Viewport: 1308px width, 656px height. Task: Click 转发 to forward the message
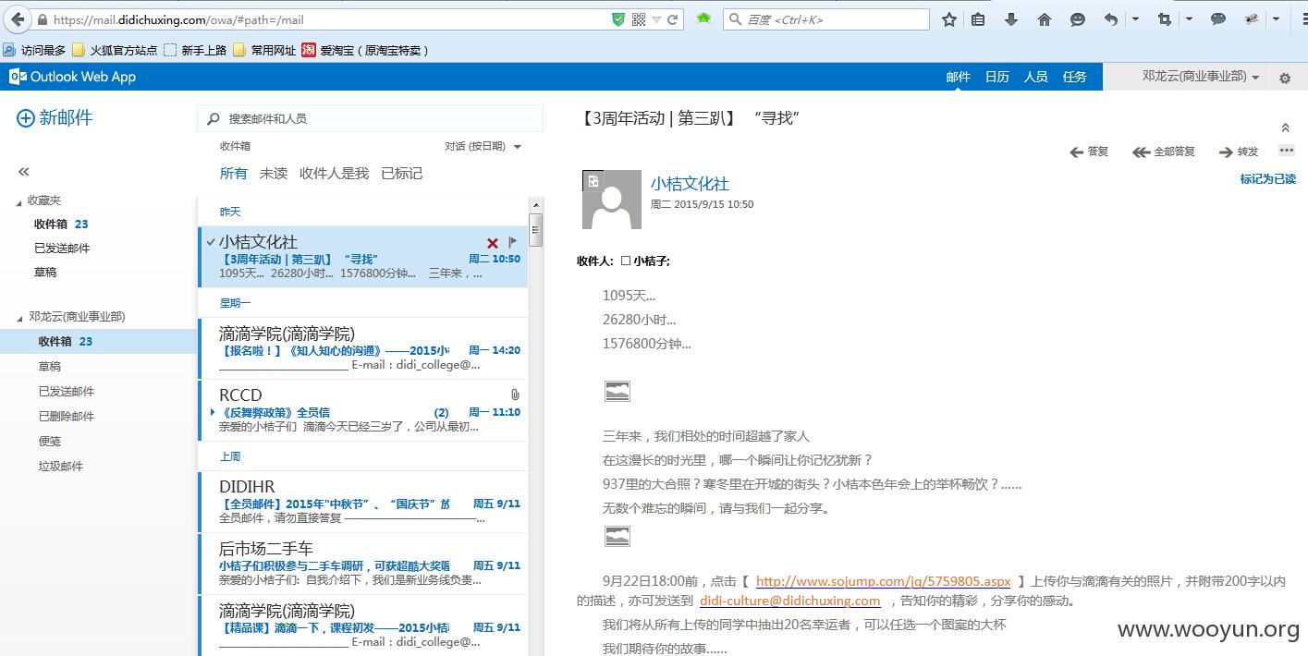tap(1239, 152)
